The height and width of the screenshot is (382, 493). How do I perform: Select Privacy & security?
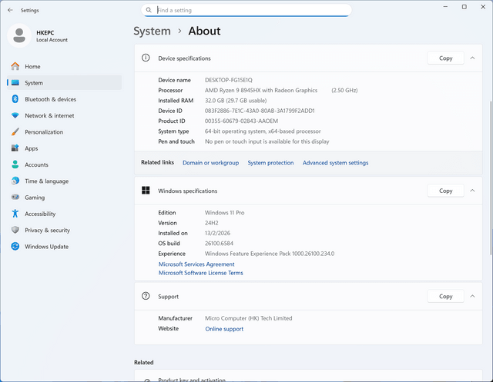65,230
